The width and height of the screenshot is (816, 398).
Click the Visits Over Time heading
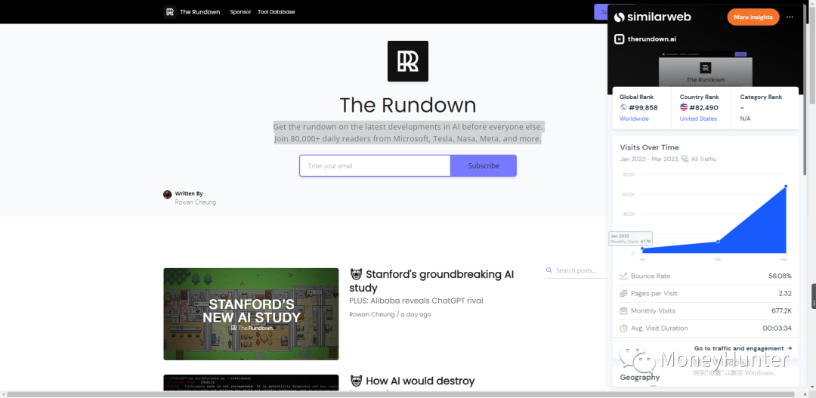(650, 148)
